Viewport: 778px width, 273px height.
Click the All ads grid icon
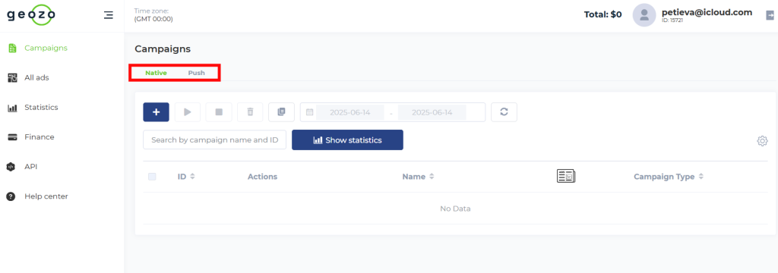pyautogui.click(x=12, y=78)
